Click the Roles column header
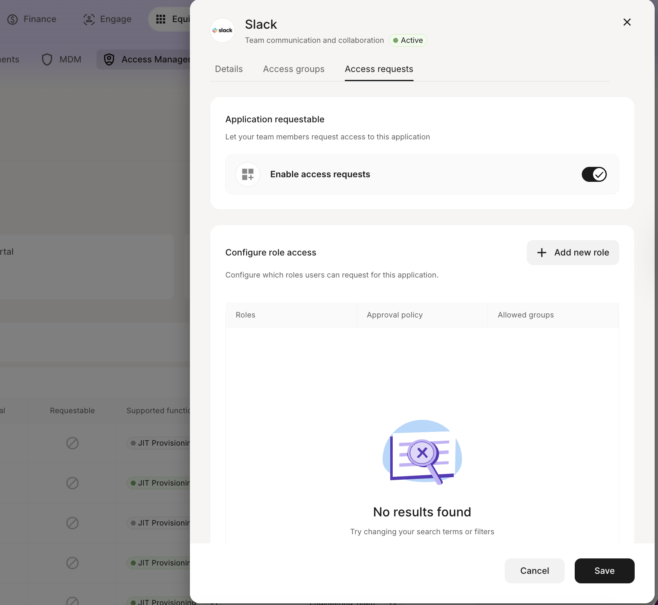 tap(245, 315)
